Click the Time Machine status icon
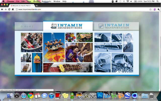 (x=120, y=1)
